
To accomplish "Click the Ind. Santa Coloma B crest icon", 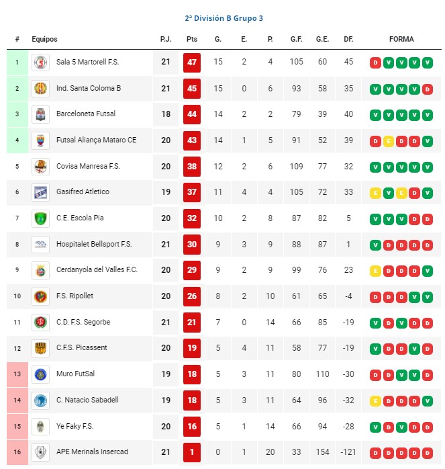I will pos(41,89).
